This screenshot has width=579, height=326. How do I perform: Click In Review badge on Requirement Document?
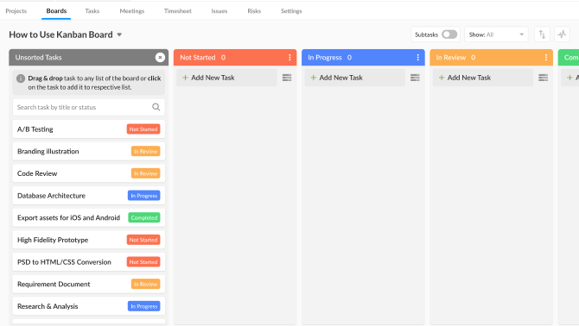(145, 284)
